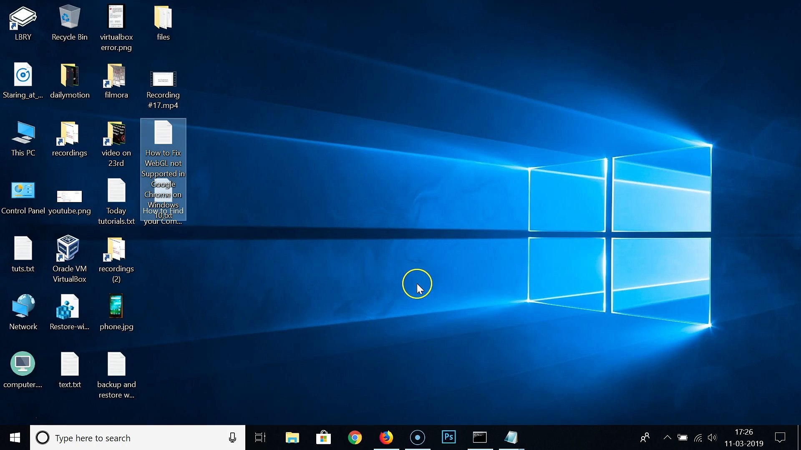801x450 pixels.
Task: Open the People tray icon
Action: pyautogui.click(x=645, y=437)
